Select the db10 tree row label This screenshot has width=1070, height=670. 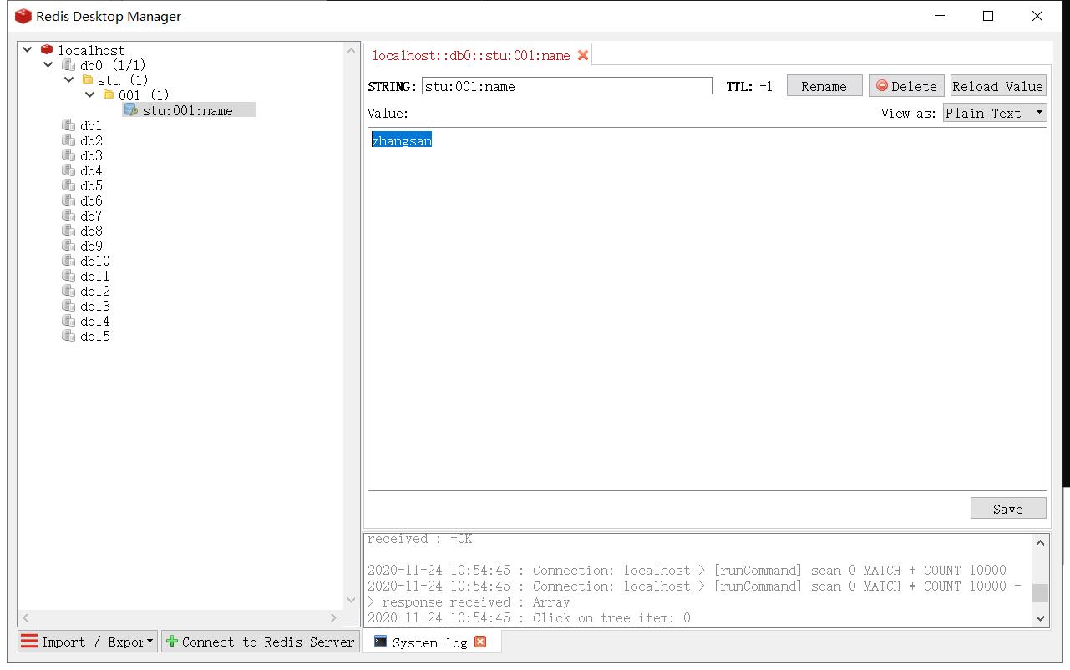(95, 261)
